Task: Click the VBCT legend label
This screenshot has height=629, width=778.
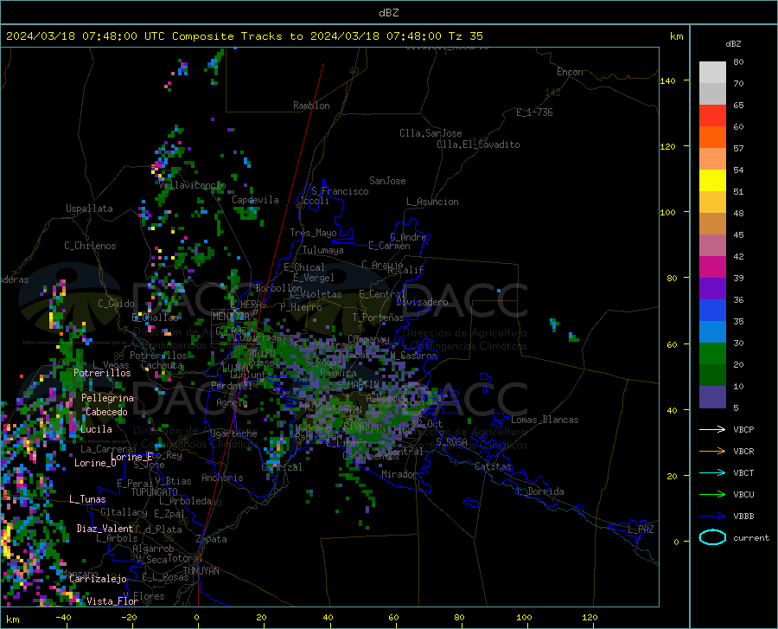Action: click(x=743, y=472)
